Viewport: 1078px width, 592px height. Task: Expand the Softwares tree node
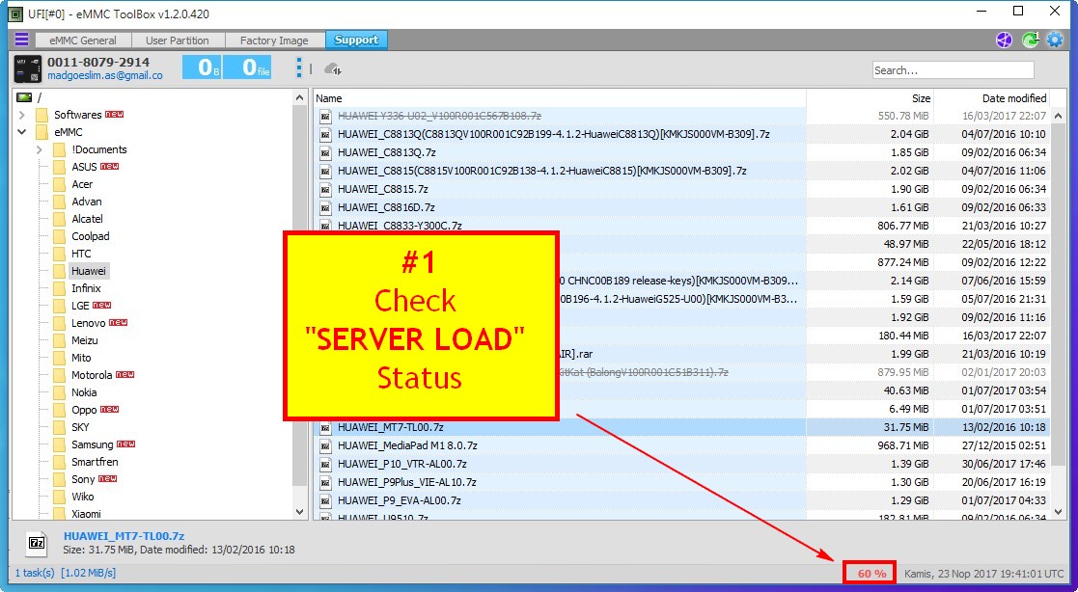pos(22,115)
